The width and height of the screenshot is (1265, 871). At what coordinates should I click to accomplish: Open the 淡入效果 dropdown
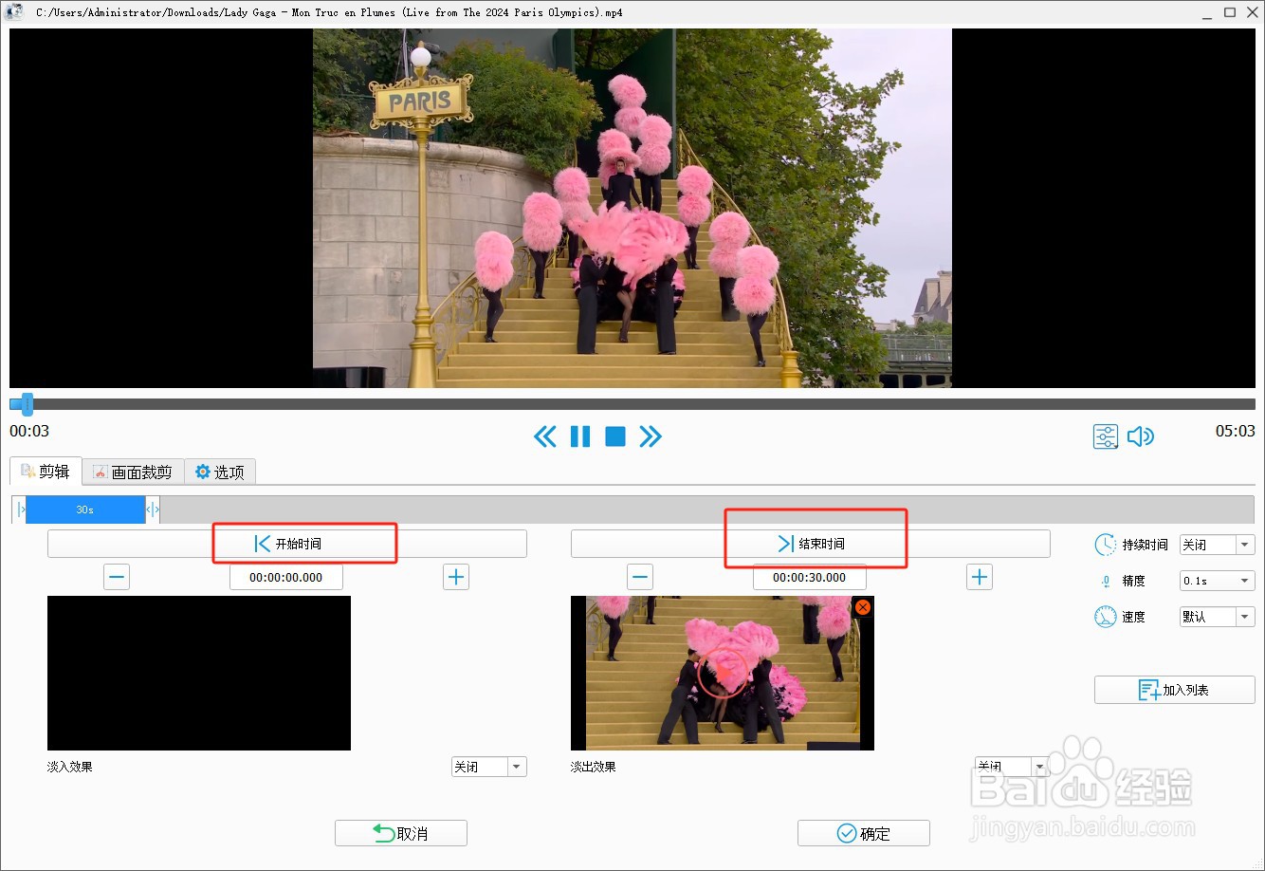point(489,767)
